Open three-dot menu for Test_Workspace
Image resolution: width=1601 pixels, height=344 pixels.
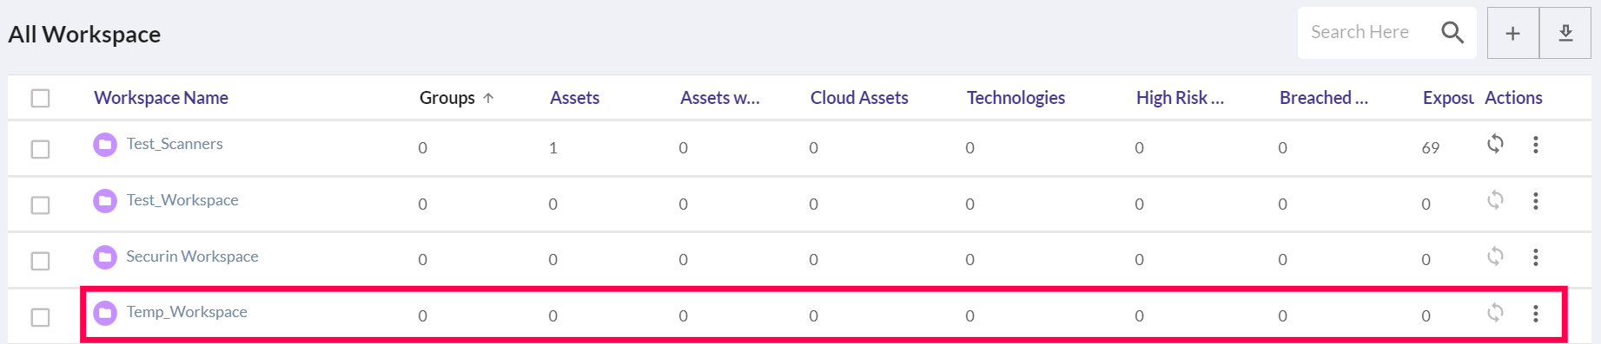pyautogui.click(x=1536, y=201)
